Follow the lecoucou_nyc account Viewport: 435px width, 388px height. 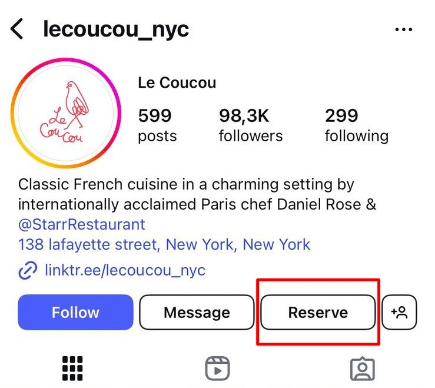pos(75,312)
